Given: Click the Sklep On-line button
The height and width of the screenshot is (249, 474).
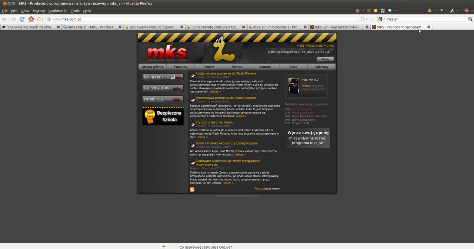Looking at the screenshot, I should [163, 77].
